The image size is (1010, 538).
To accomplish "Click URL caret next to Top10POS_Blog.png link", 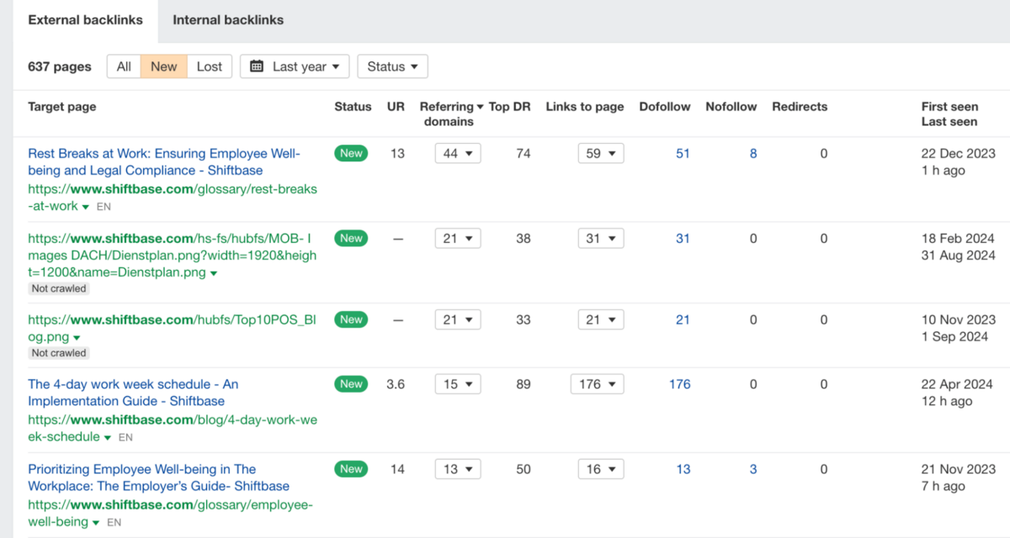I will 77,339.
